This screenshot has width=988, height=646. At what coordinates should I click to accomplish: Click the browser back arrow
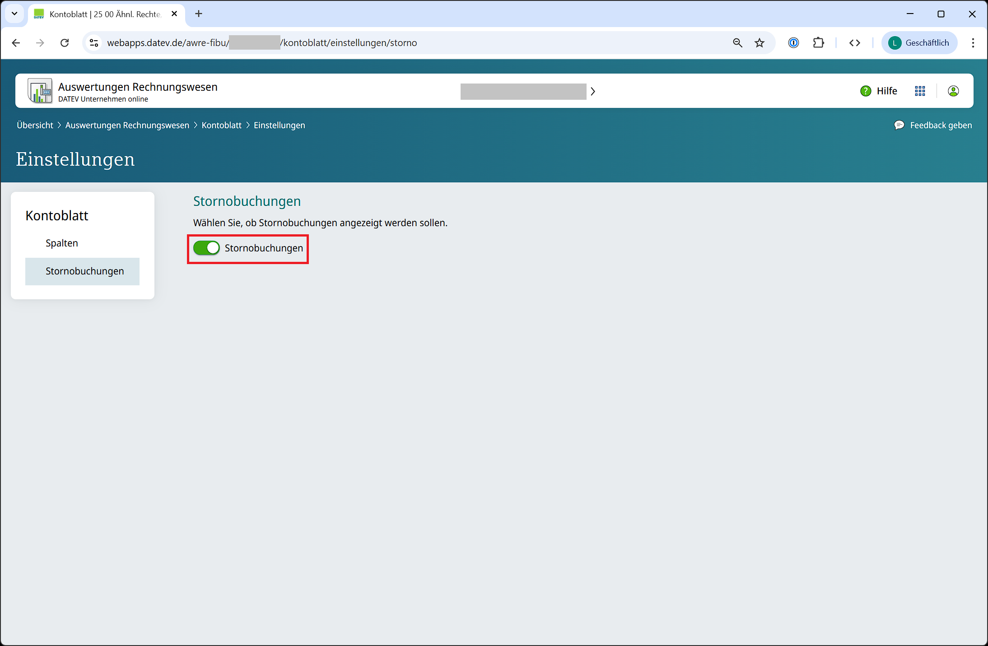pos(16,43)
